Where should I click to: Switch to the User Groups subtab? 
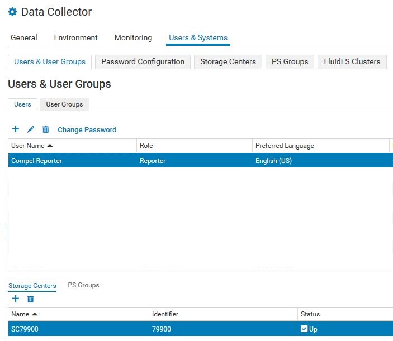point(64,104)
